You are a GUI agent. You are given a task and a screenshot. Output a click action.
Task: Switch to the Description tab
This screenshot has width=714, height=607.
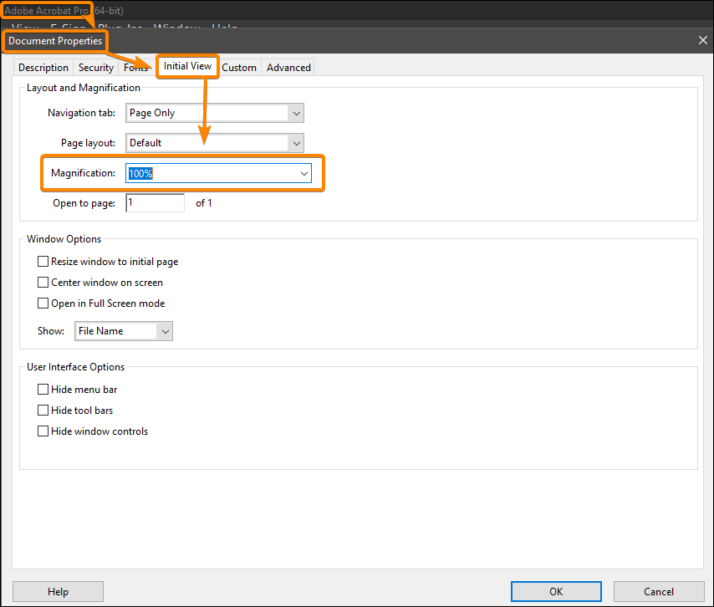click(x=43, y=67)
